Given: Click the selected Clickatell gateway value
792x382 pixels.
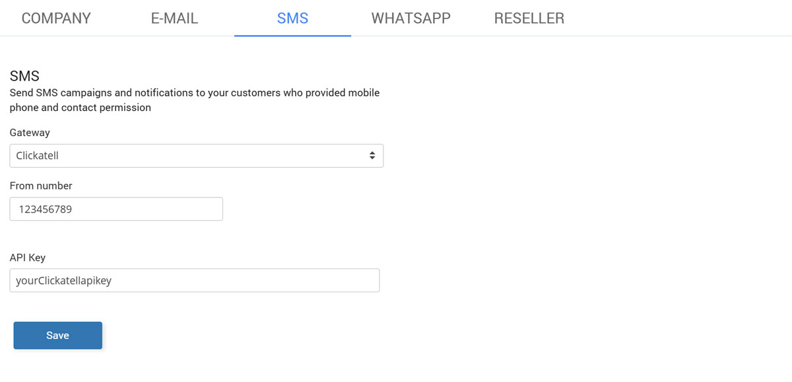Looking at the screenshot, I should pyautogui.click(x=38, y=156).
